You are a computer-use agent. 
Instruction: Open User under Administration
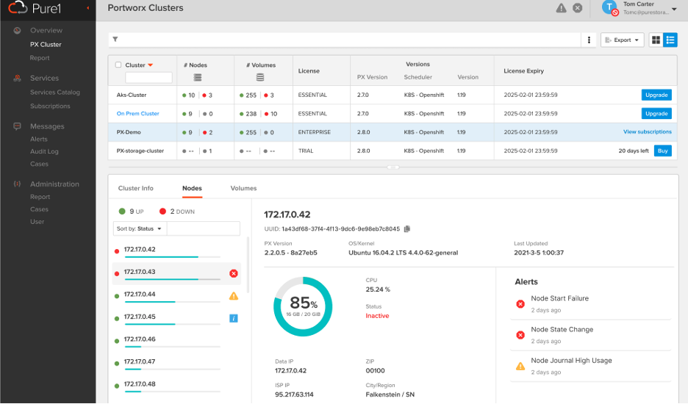[x=37, y=222]
